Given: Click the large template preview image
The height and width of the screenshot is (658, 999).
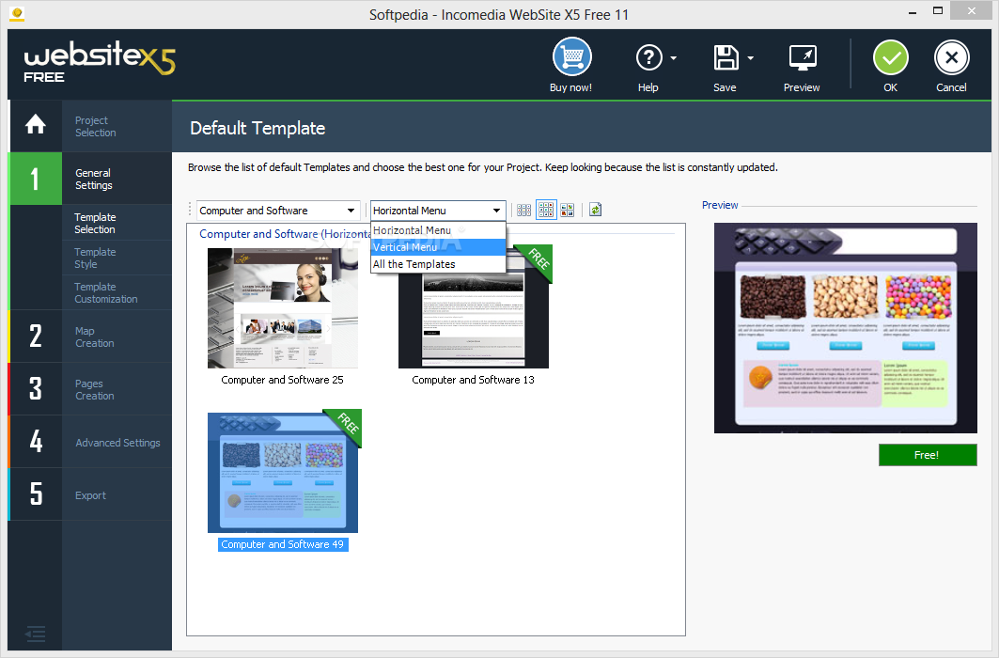Looking at the screenshot, I should click(846, 328).
